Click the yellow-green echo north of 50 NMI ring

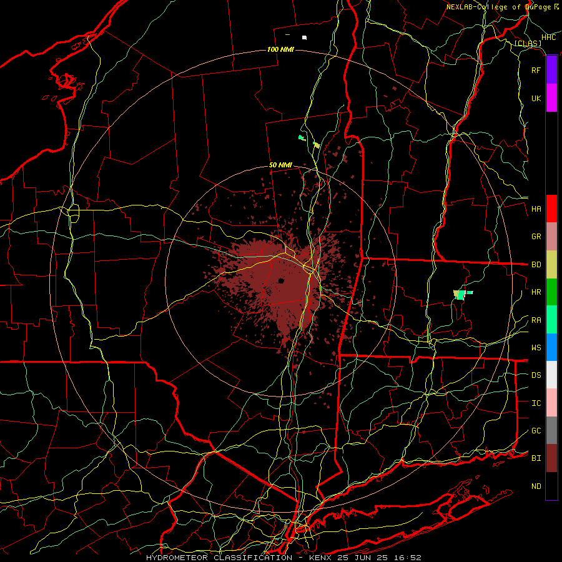click(x=317, y=145)
